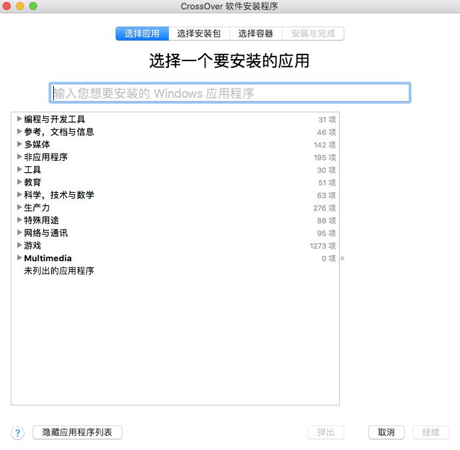
Task: Zoom the window with green button
Action: coord(33,6)
